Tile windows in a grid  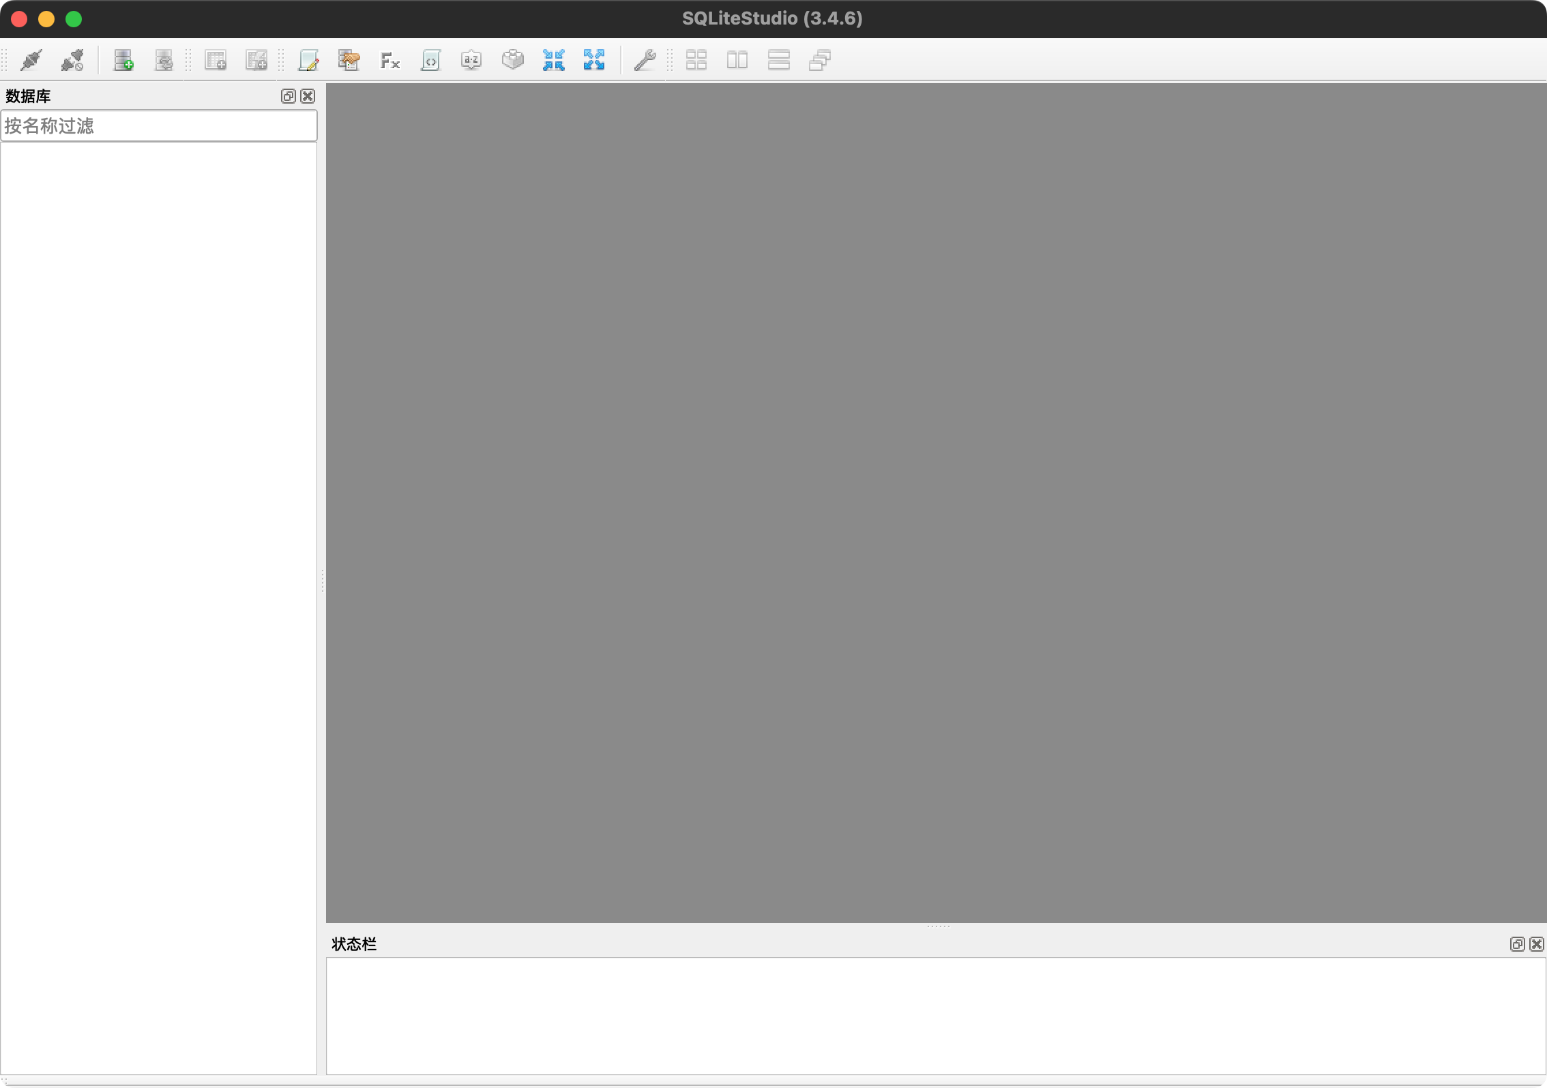[x=696, y=61]
